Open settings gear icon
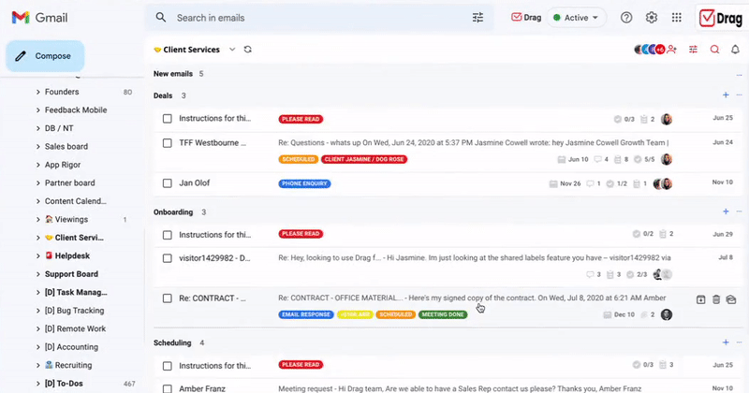The width and height of the screenshot is (749, 393). [652, 18]
